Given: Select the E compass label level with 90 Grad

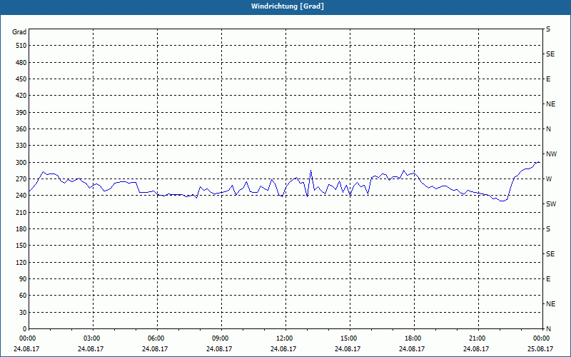Looking at the screenshot, I should [x=548, y=279].
